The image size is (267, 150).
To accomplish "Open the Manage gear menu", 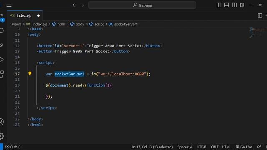I will point(2,136).
